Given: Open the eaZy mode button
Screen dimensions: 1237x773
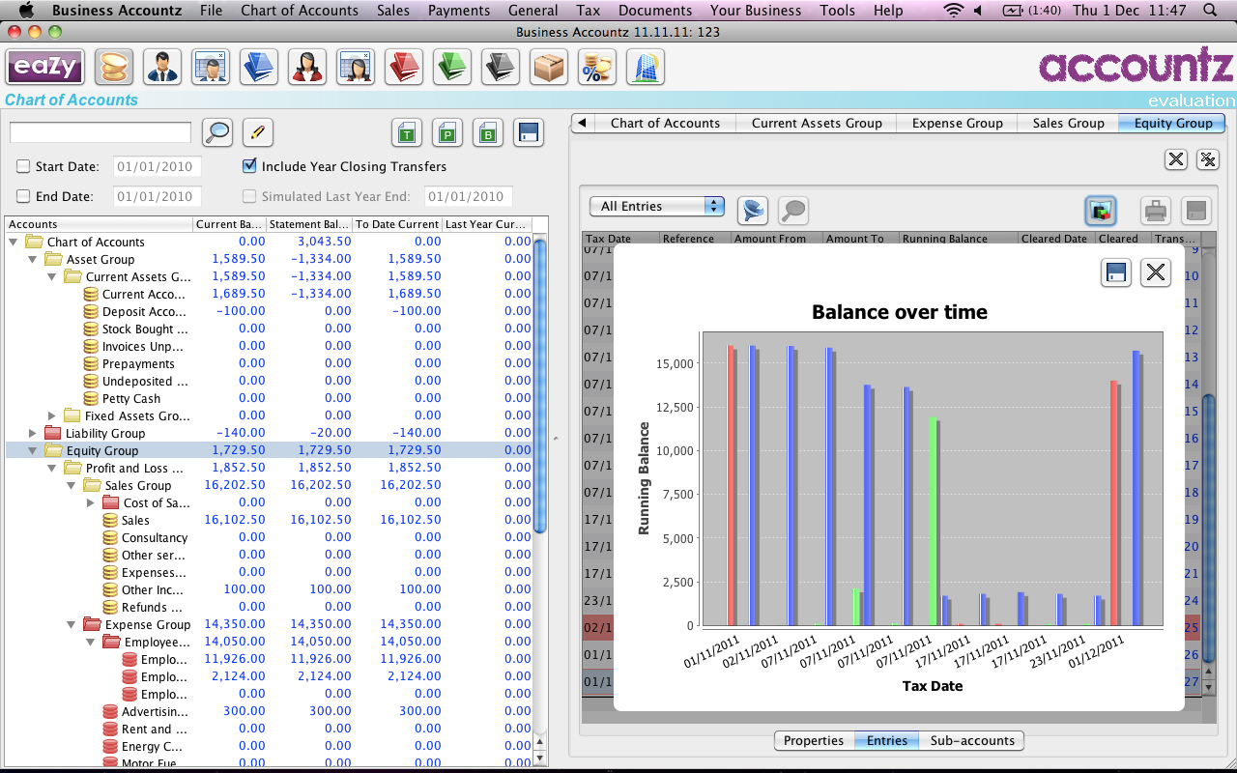Looking at the screenshot, I should pos(45,68).
